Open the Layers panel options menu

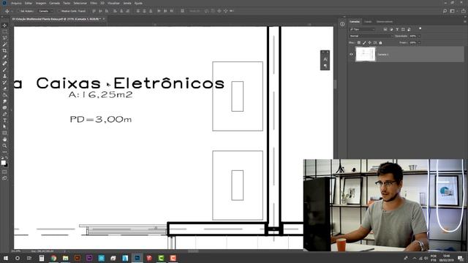[x=464, y=21]
